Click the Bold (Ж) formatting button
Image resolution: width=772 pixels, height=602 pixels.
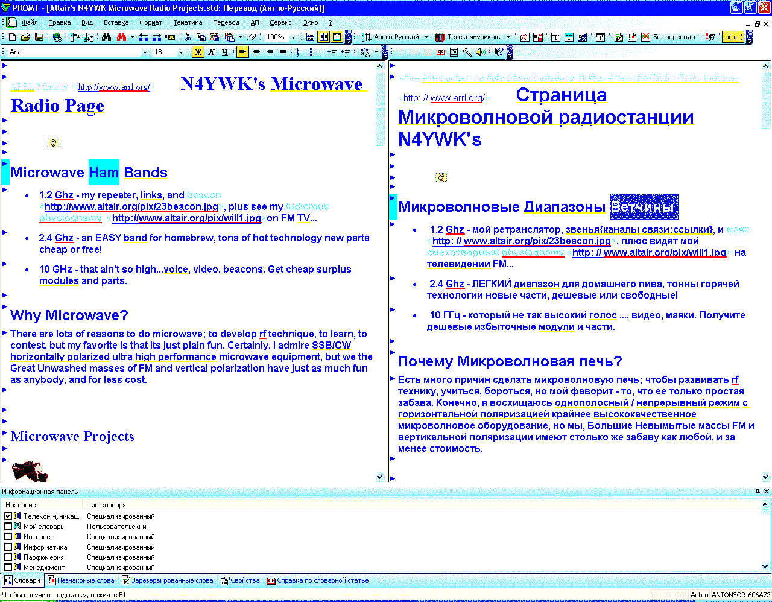[198, 52]
